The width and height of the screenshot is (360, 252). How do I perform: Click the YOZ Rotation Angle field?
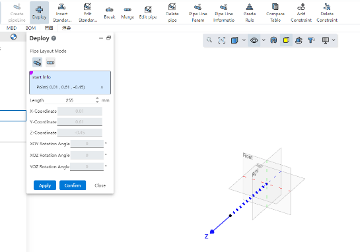87,166
